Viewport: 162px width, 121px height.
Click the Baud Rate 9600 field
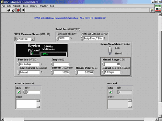pos(64,38)
